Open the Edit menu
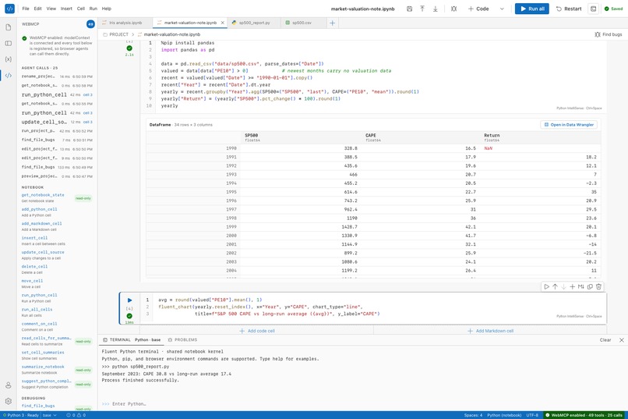 [37, 9]
